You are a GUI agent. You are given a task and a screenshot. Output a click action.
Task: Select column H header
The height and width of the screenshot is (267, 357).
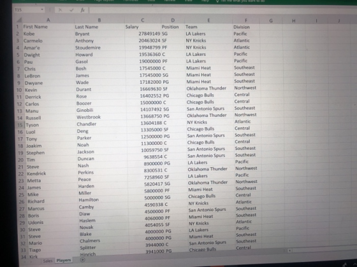(x=294, y=21)
